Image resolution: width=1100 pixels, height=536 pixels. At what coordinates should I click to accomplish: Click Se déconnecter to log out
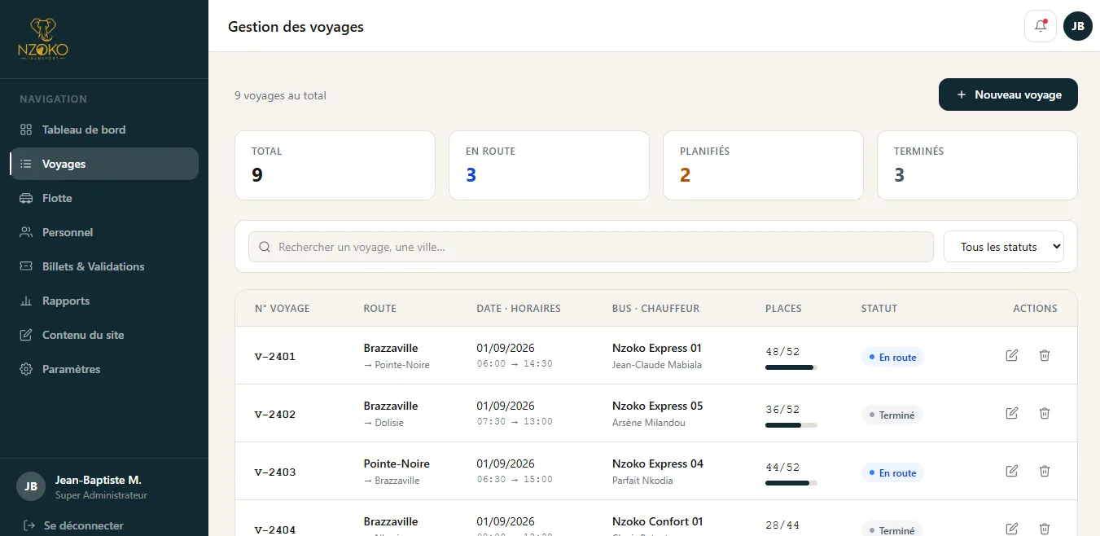(74, 525)
